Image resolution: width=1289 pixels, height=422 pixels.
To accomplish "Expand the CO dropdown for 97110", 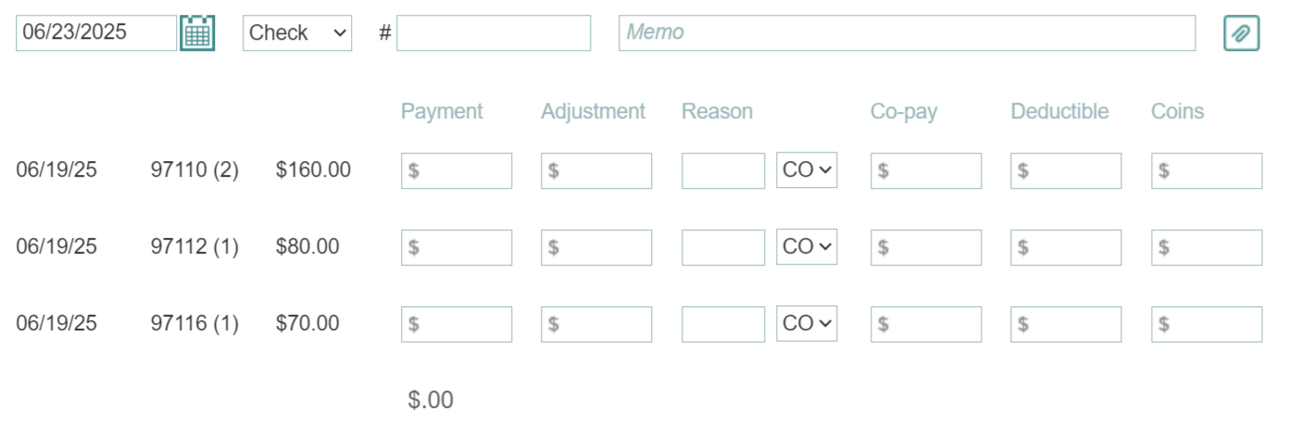I will [807, 170].
